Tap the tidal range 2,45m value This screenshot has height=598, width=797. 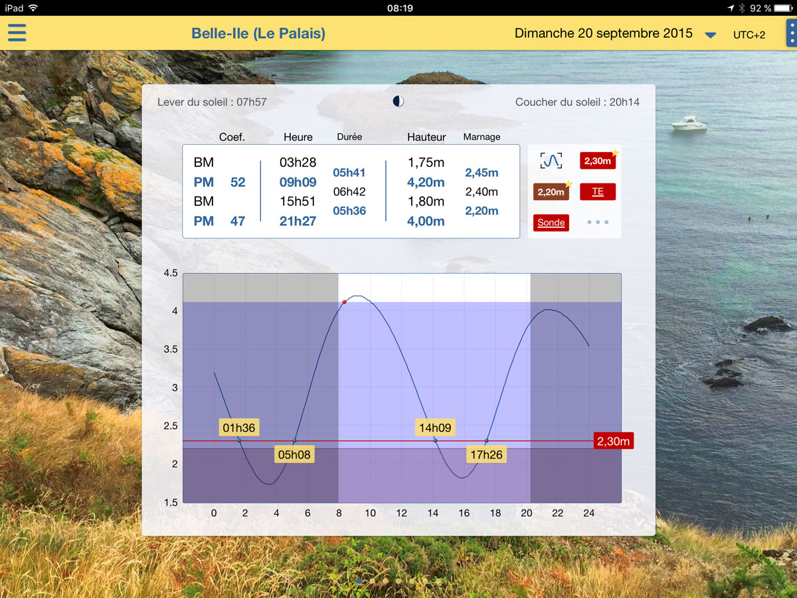tap(482, 173)
